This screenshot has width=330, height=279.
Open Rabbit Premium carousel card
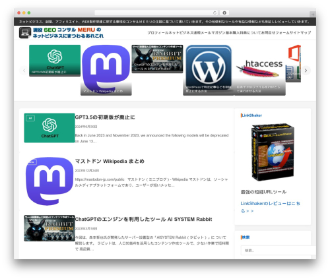tap(157, 59)
